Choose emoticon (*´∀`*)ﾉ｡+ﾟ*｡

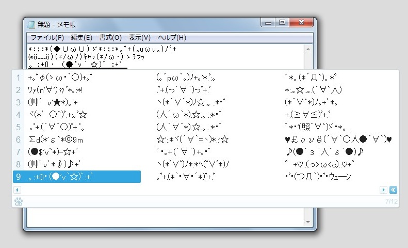coord(311,102)
